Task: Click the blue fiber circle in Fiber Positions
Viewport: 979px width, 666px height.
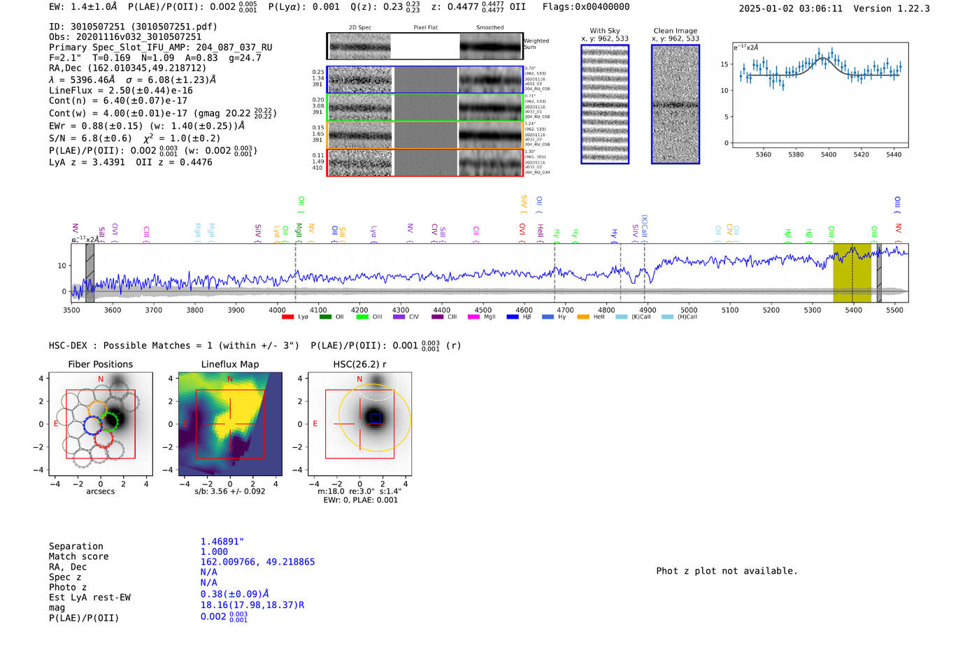Action: click(x=92, y=426)
